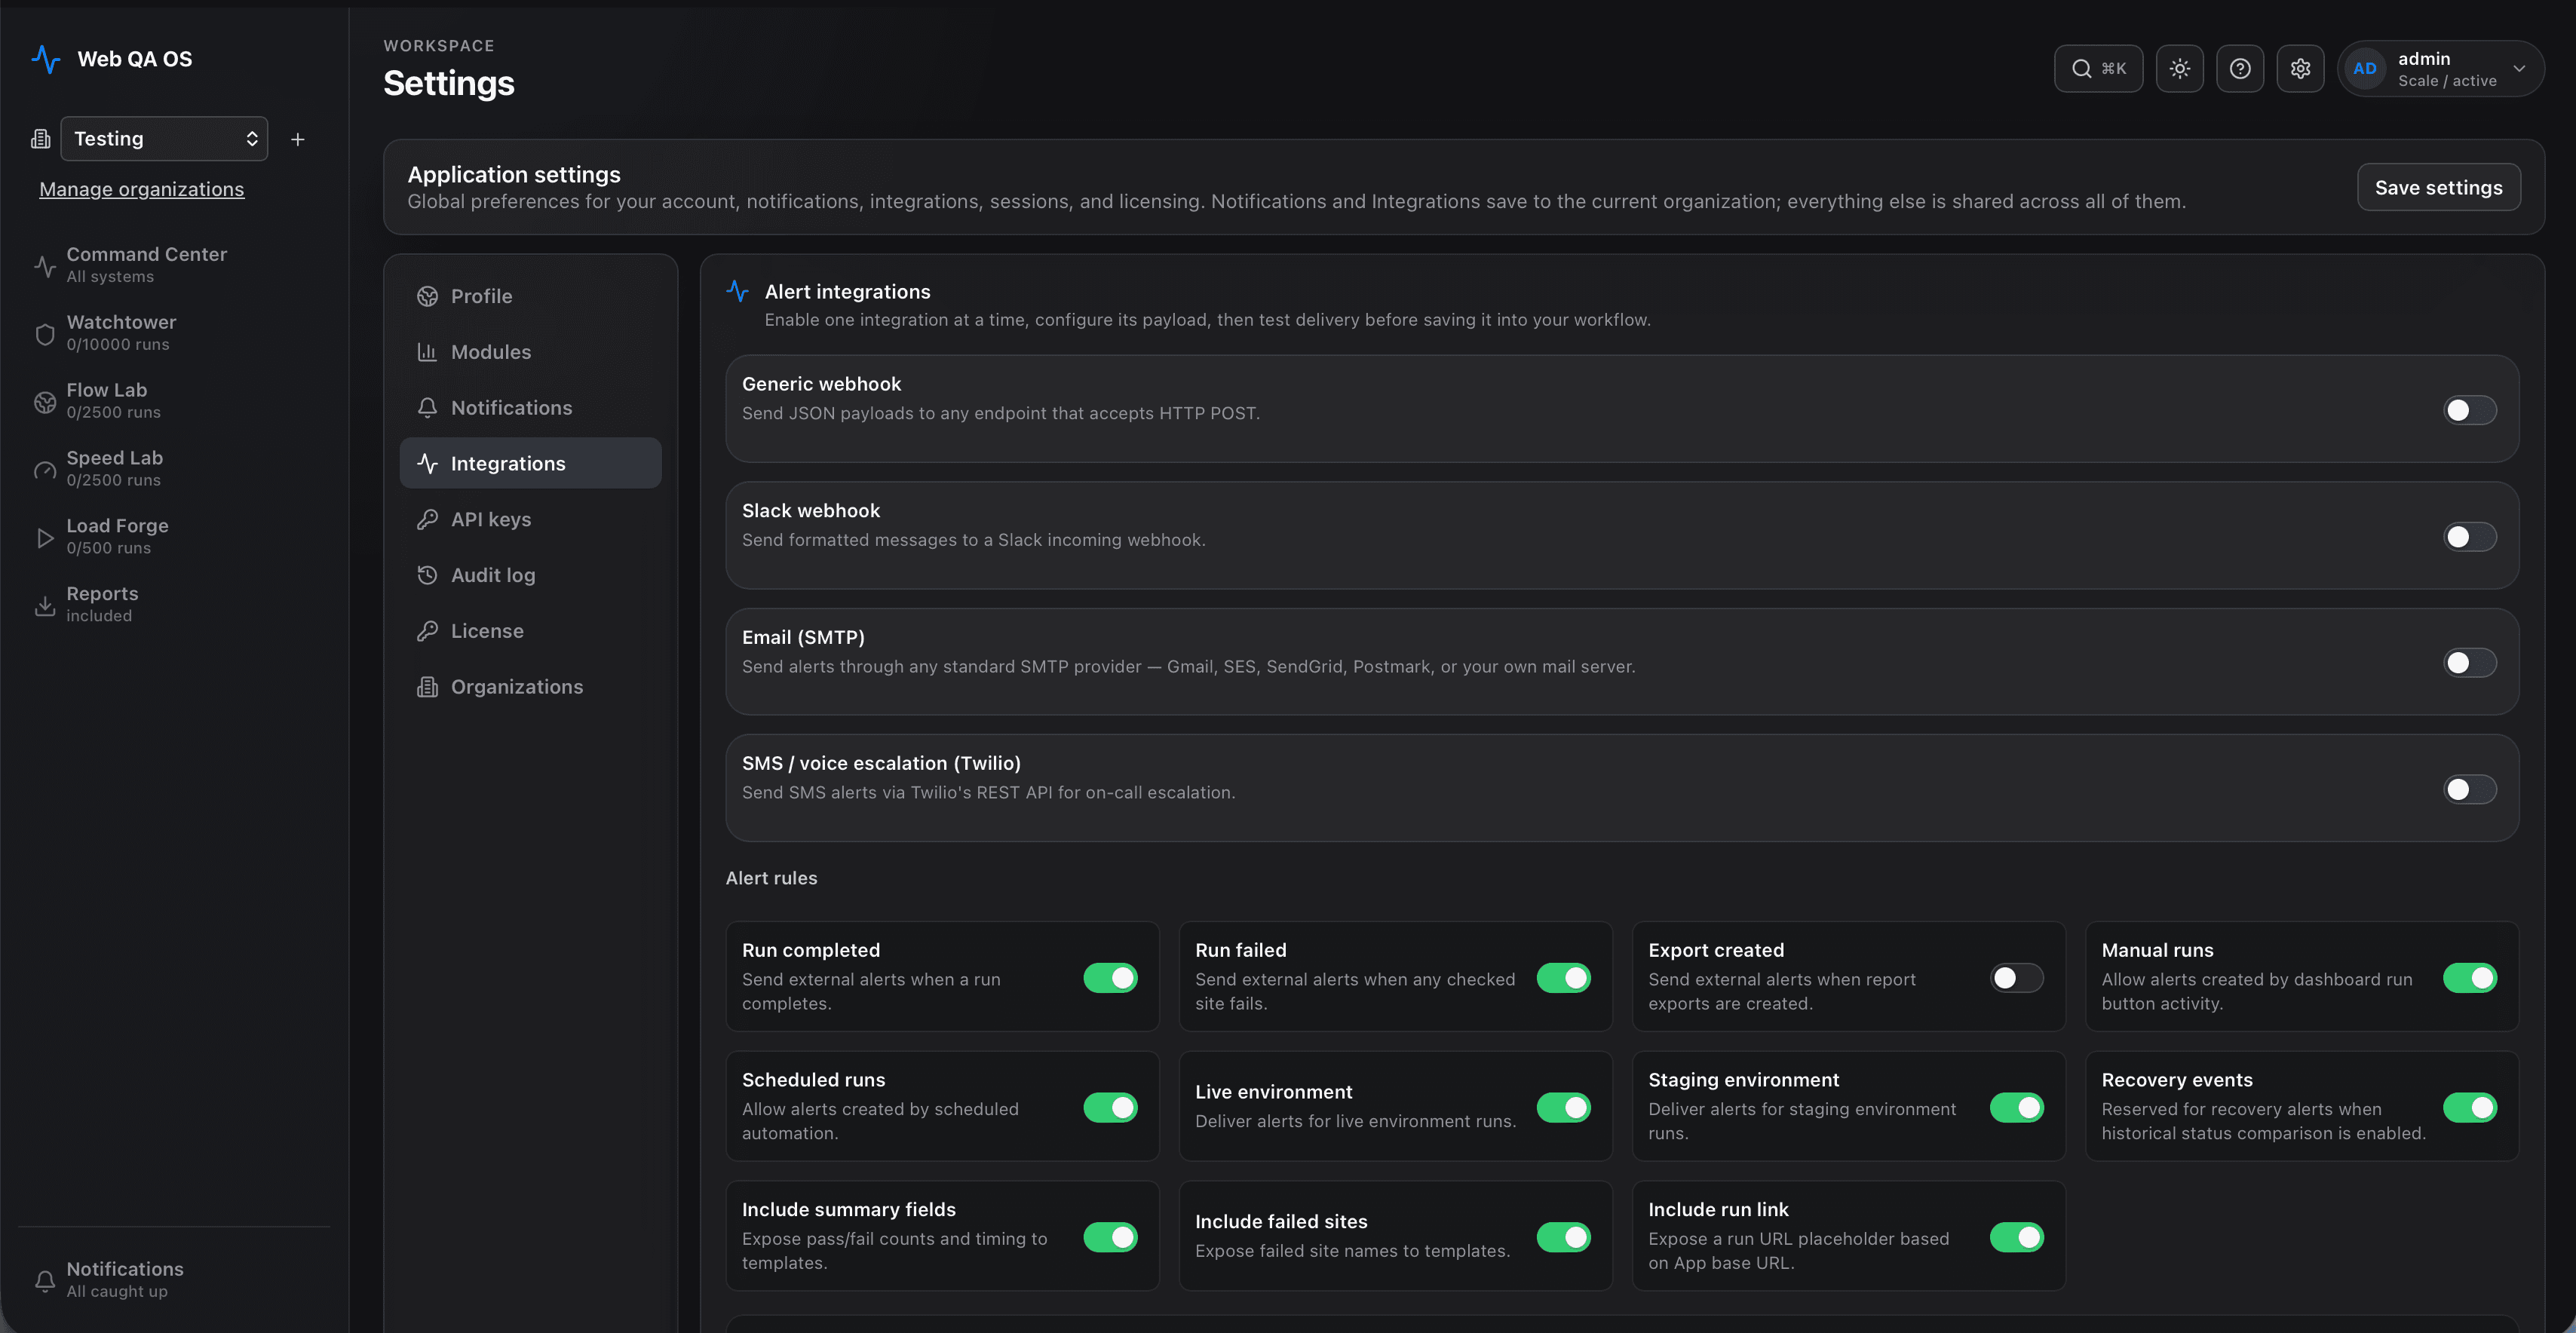The width and height of the screenshot is (2576, 1333).
Task: Open the License settings tab
Action: [530, 631]
